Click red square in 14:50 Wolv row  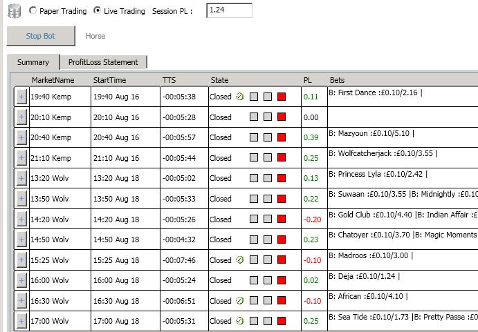(282, 240)
